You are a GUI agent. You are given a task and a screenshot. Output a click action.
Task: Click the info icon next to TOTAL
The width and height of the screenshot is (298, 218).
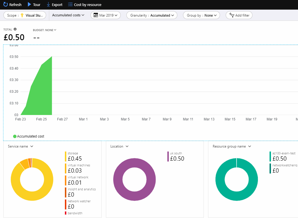(15, 29)
